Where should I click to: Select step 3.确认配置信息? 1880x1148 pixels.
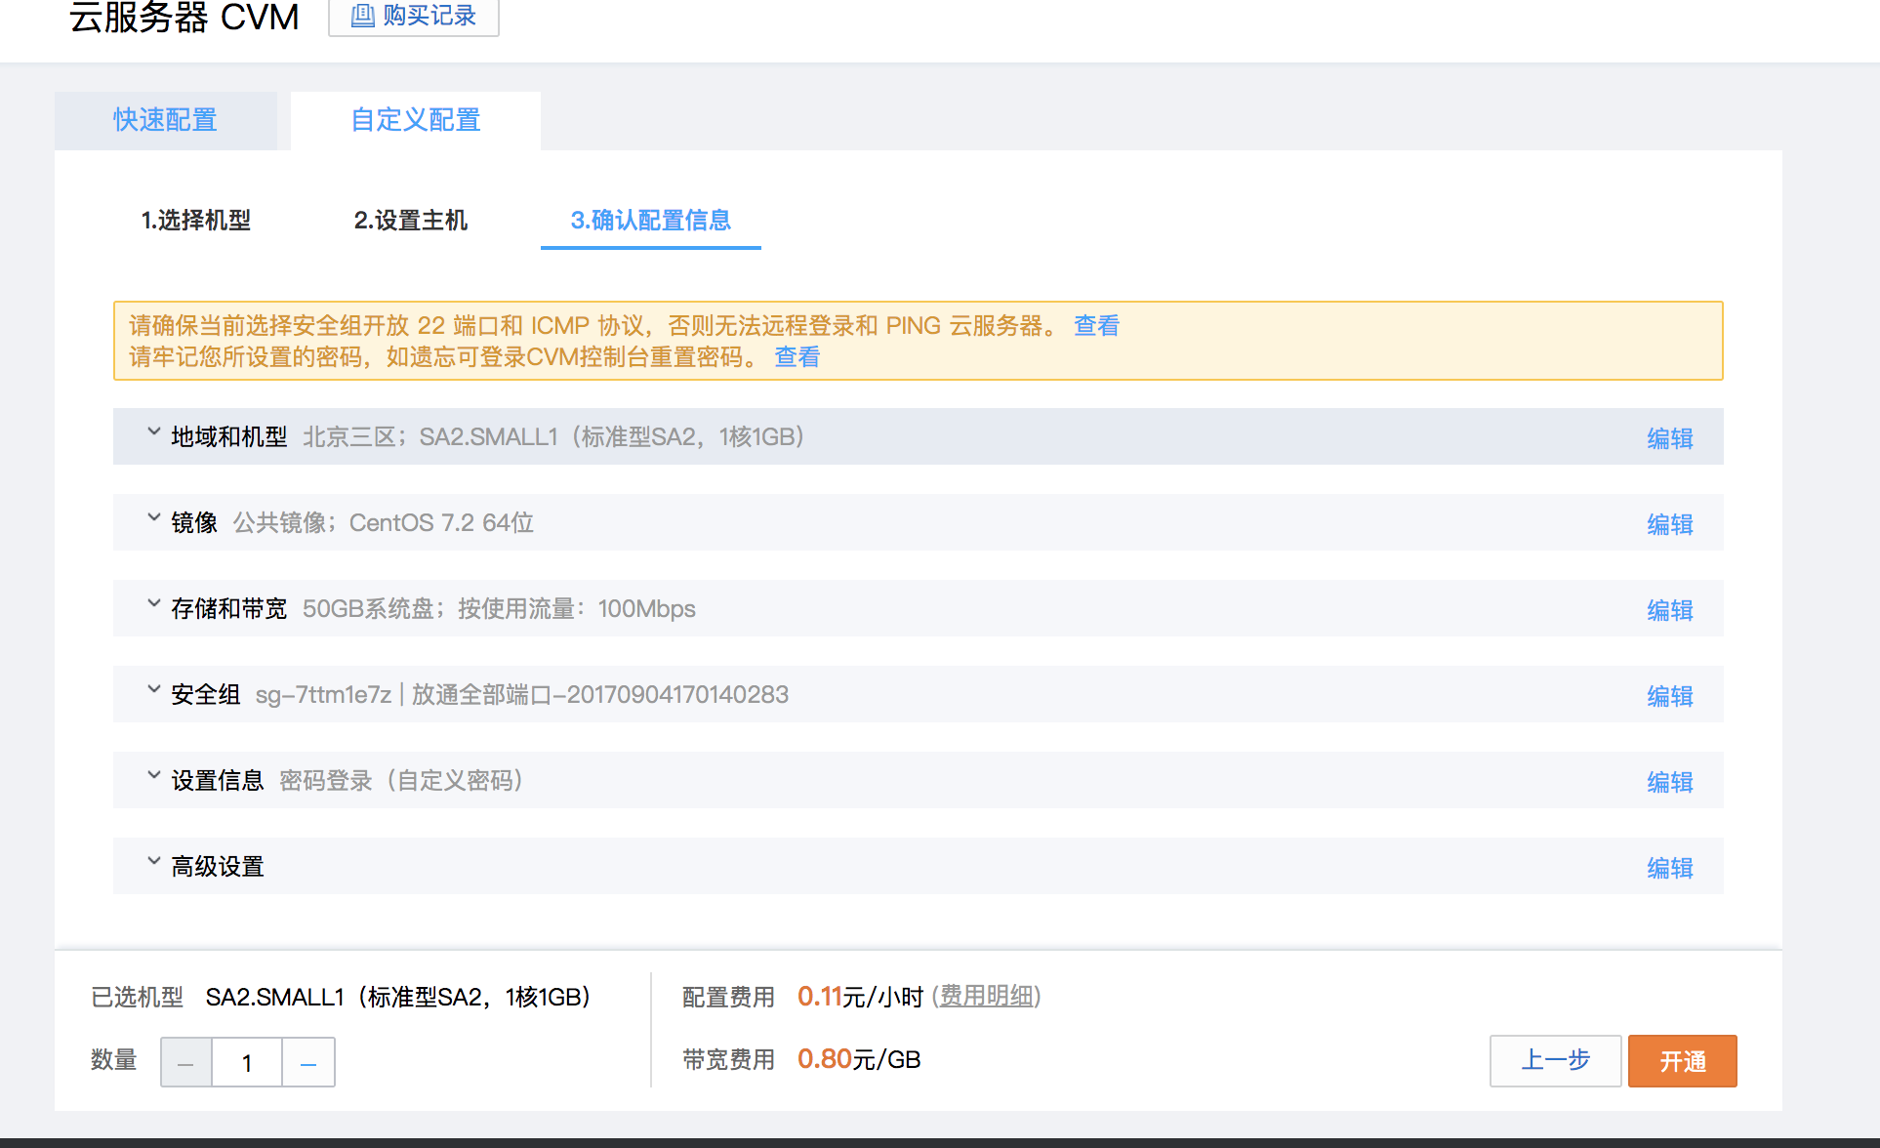coord(650,221)
